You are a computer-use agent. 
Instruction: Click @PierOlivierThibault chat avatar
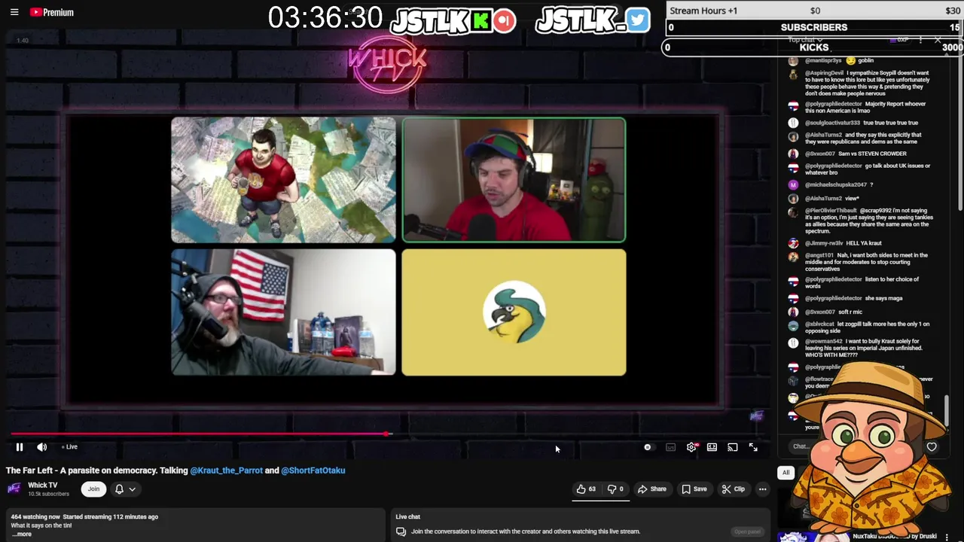[793, 212]
